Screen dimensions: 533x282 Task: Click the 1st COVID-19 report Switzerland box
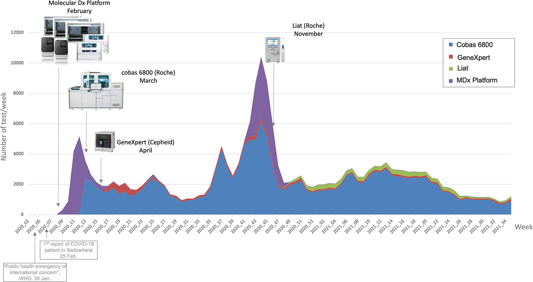(x=69, y=250)
